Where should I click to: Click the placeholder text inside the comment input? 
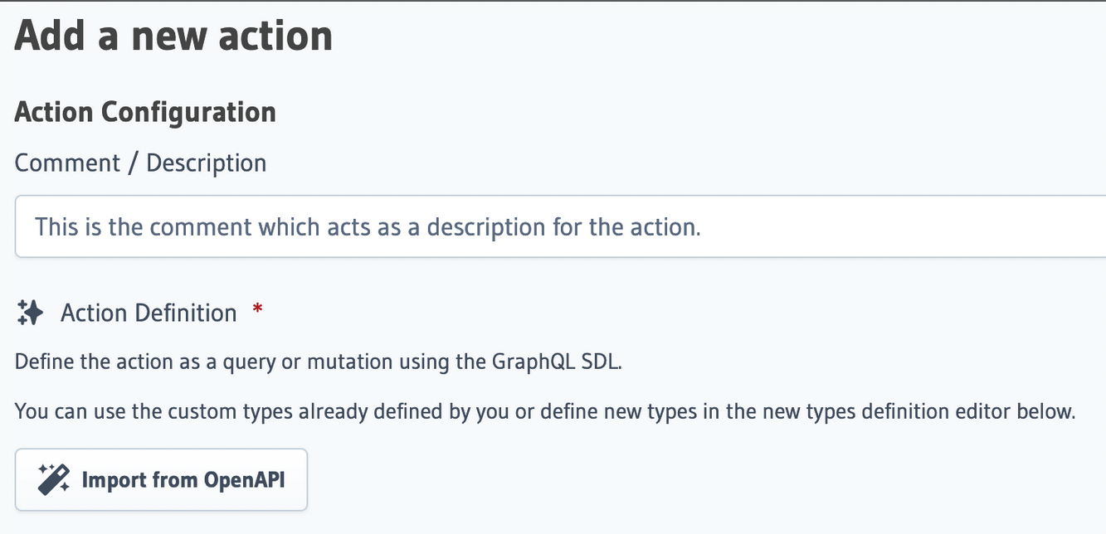[x=365, y=226]
